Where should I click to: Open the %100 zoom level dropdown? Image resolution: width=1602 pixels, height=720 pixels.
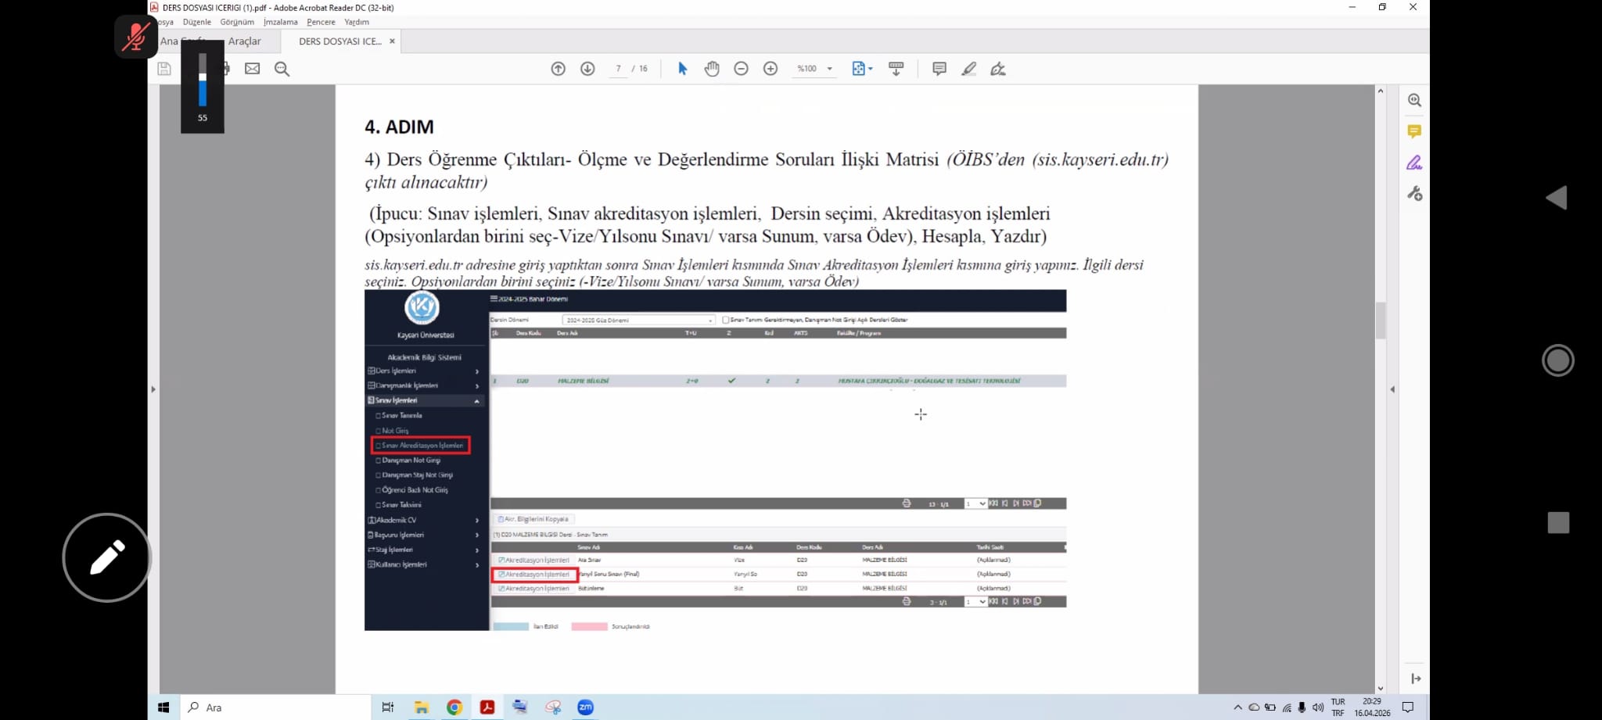[814, 69]
